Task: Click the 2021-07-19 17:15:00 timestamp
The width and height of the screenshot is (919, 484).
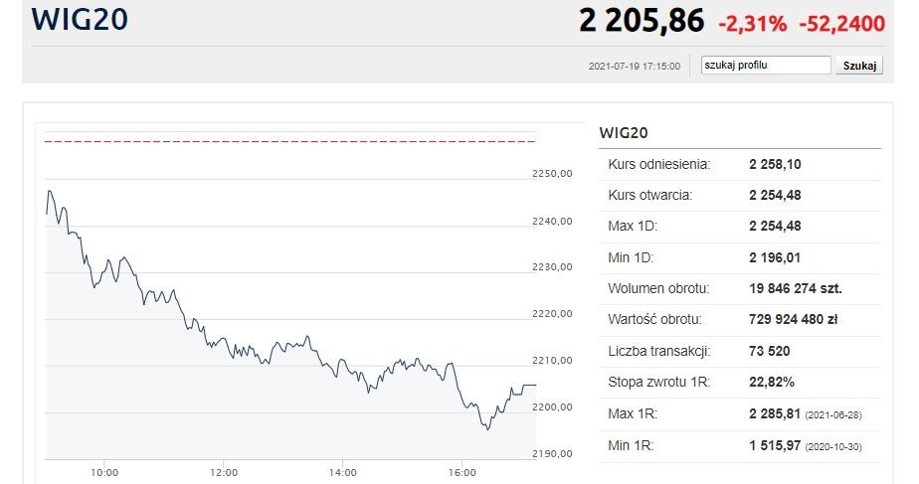Action: [635, 67]
